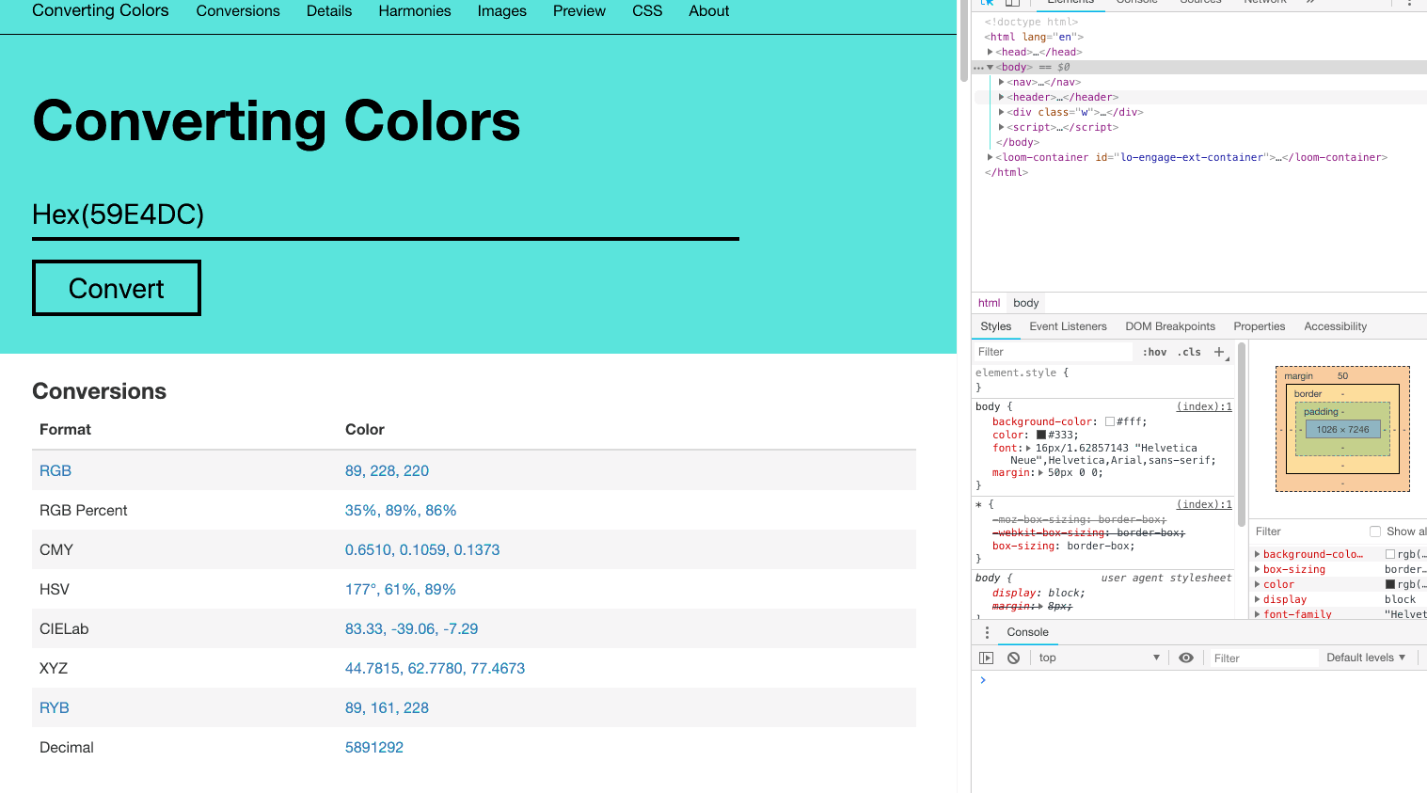Click the three dots beside the body node
The width and height of the screenshot is (1427, 793).
point(978,68)
